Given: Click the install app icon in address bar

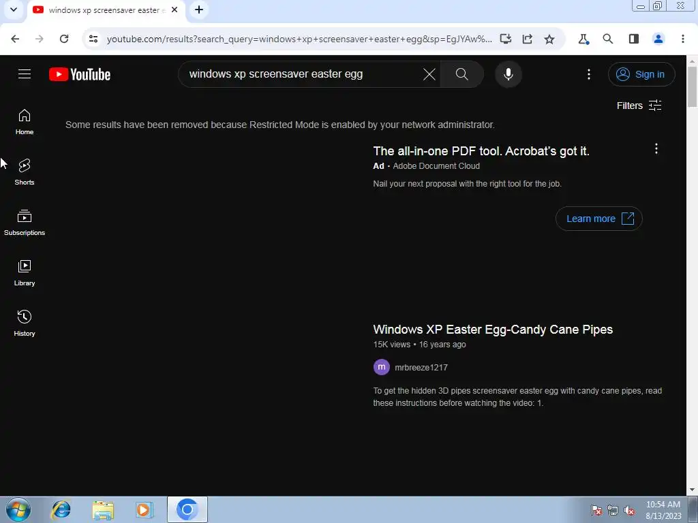Looking at the screenshot, I should tap(505, 39).
